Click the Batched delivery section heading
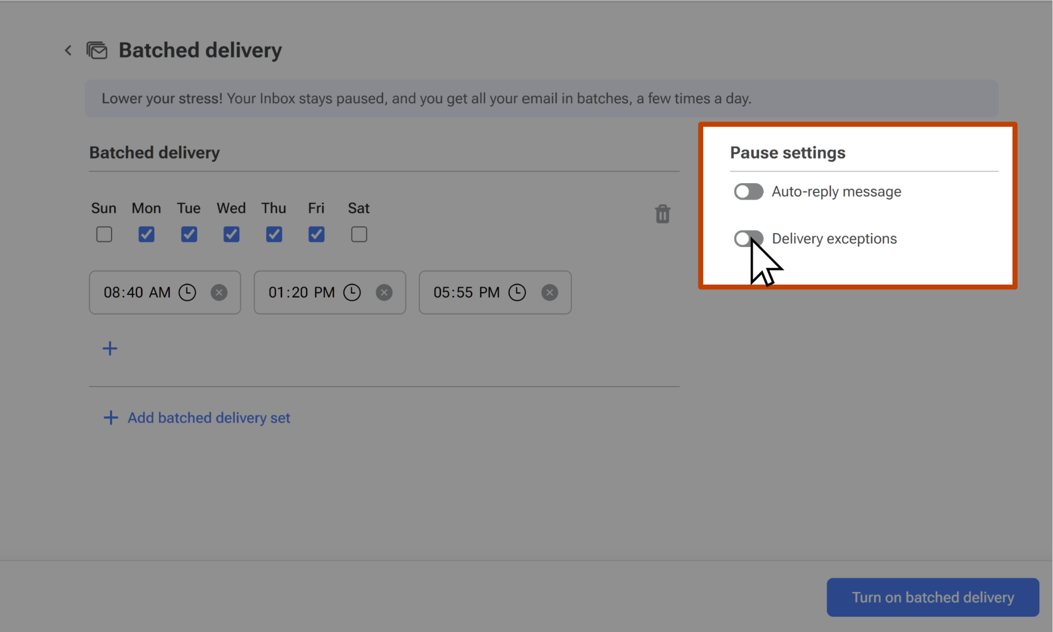This screenshot has height=632, width=1053. point(154,152)
